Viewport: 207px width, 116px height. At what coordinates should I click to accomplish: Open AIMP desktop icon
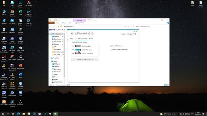point(4,67)
